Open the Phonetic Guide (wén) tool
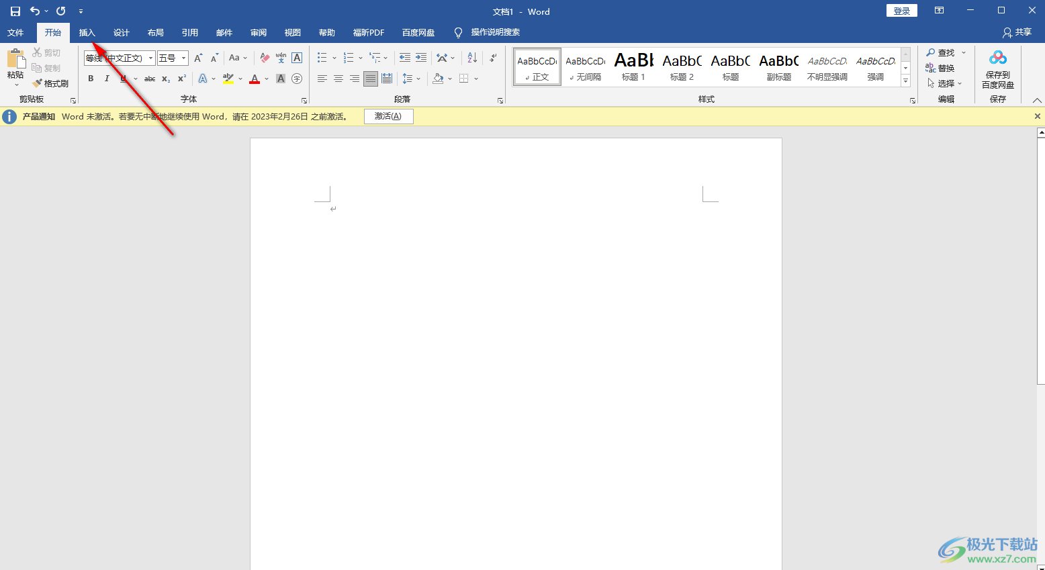The image size is (1045, 570). (x=281, y=58)
